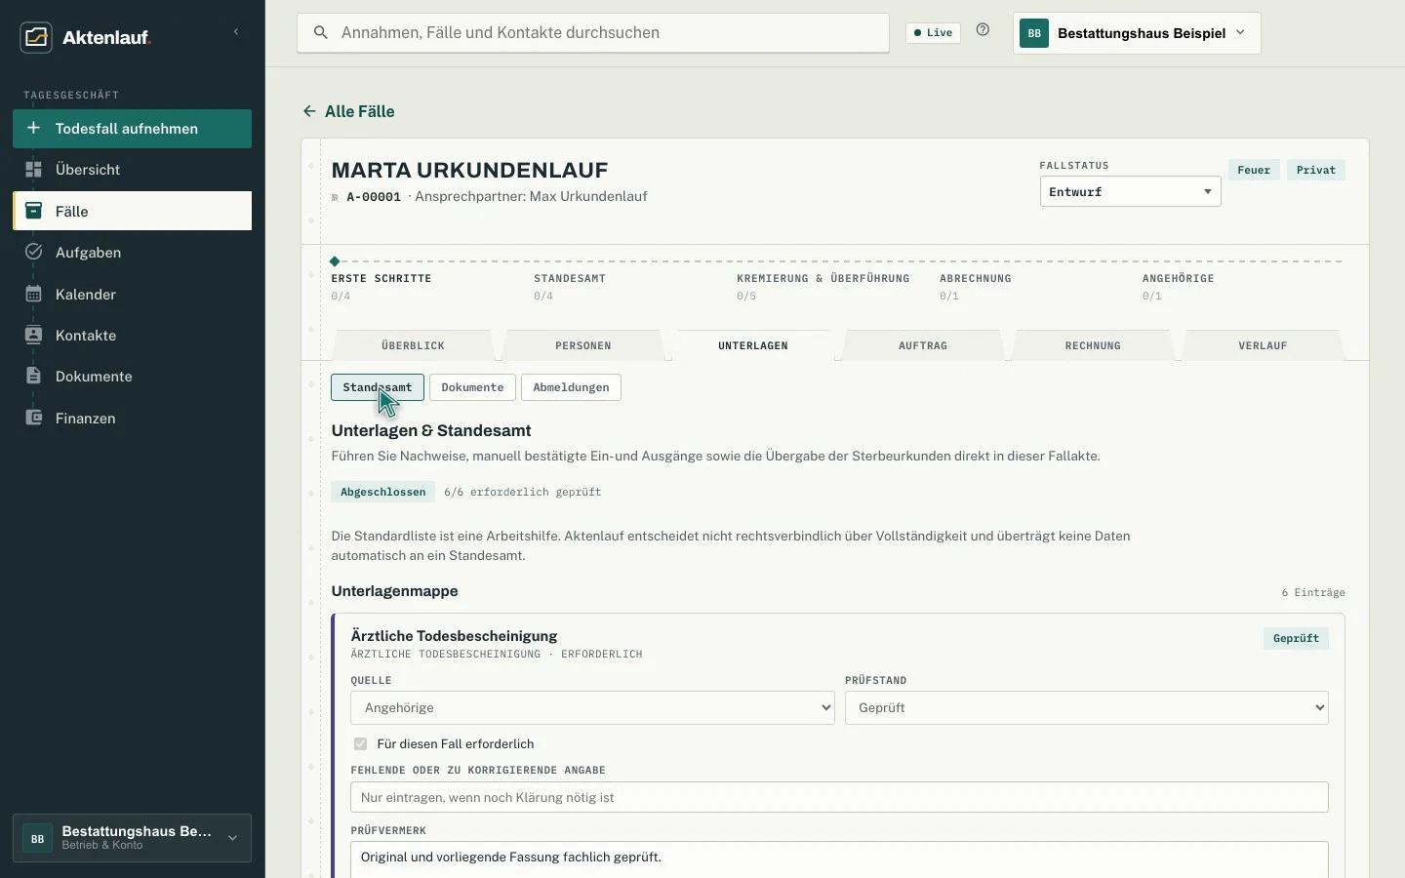Open Übersicht in the sidebar
Viewport: 1405px width, 878px height.
tap(132, 170)
